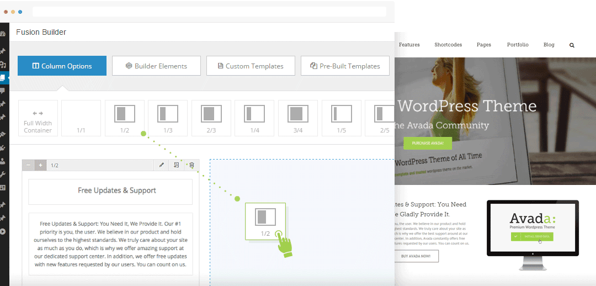Screen dimensions: 596x286
Task: Open Features menu on Avada site
Action: 409,45
